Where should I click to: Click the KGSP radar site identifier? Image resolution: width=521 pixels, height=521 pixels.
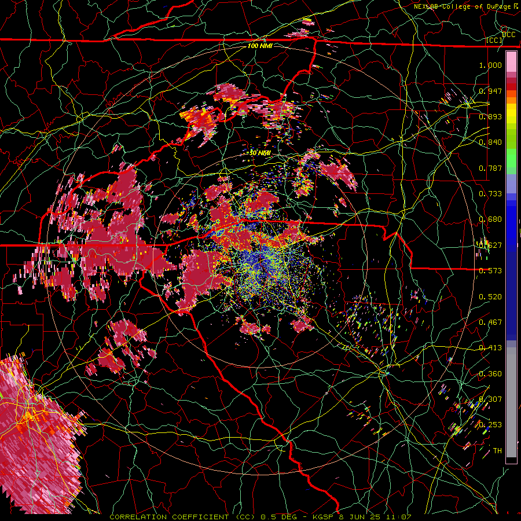[324, 517]
